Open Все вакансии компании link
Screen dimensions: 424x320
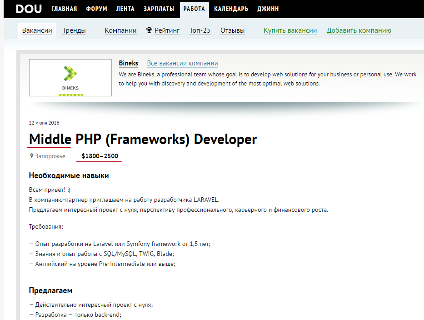(182, 63)
